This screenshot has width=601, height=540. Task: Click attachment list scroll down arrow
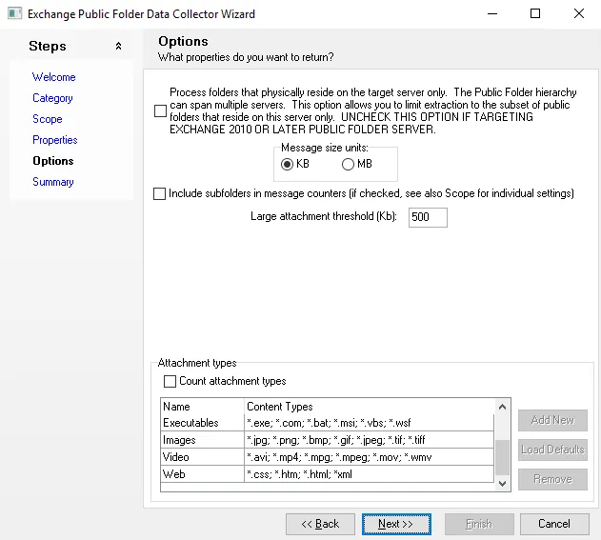pyautogui.click(x=503, y=483)
